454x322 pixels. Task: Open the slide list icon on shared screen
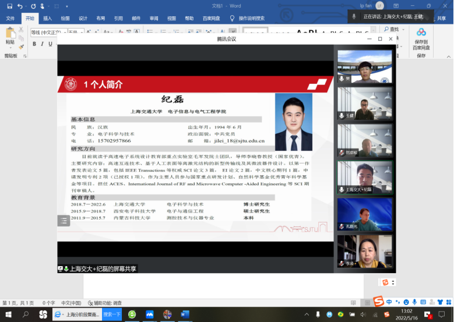tap(64, 221)
